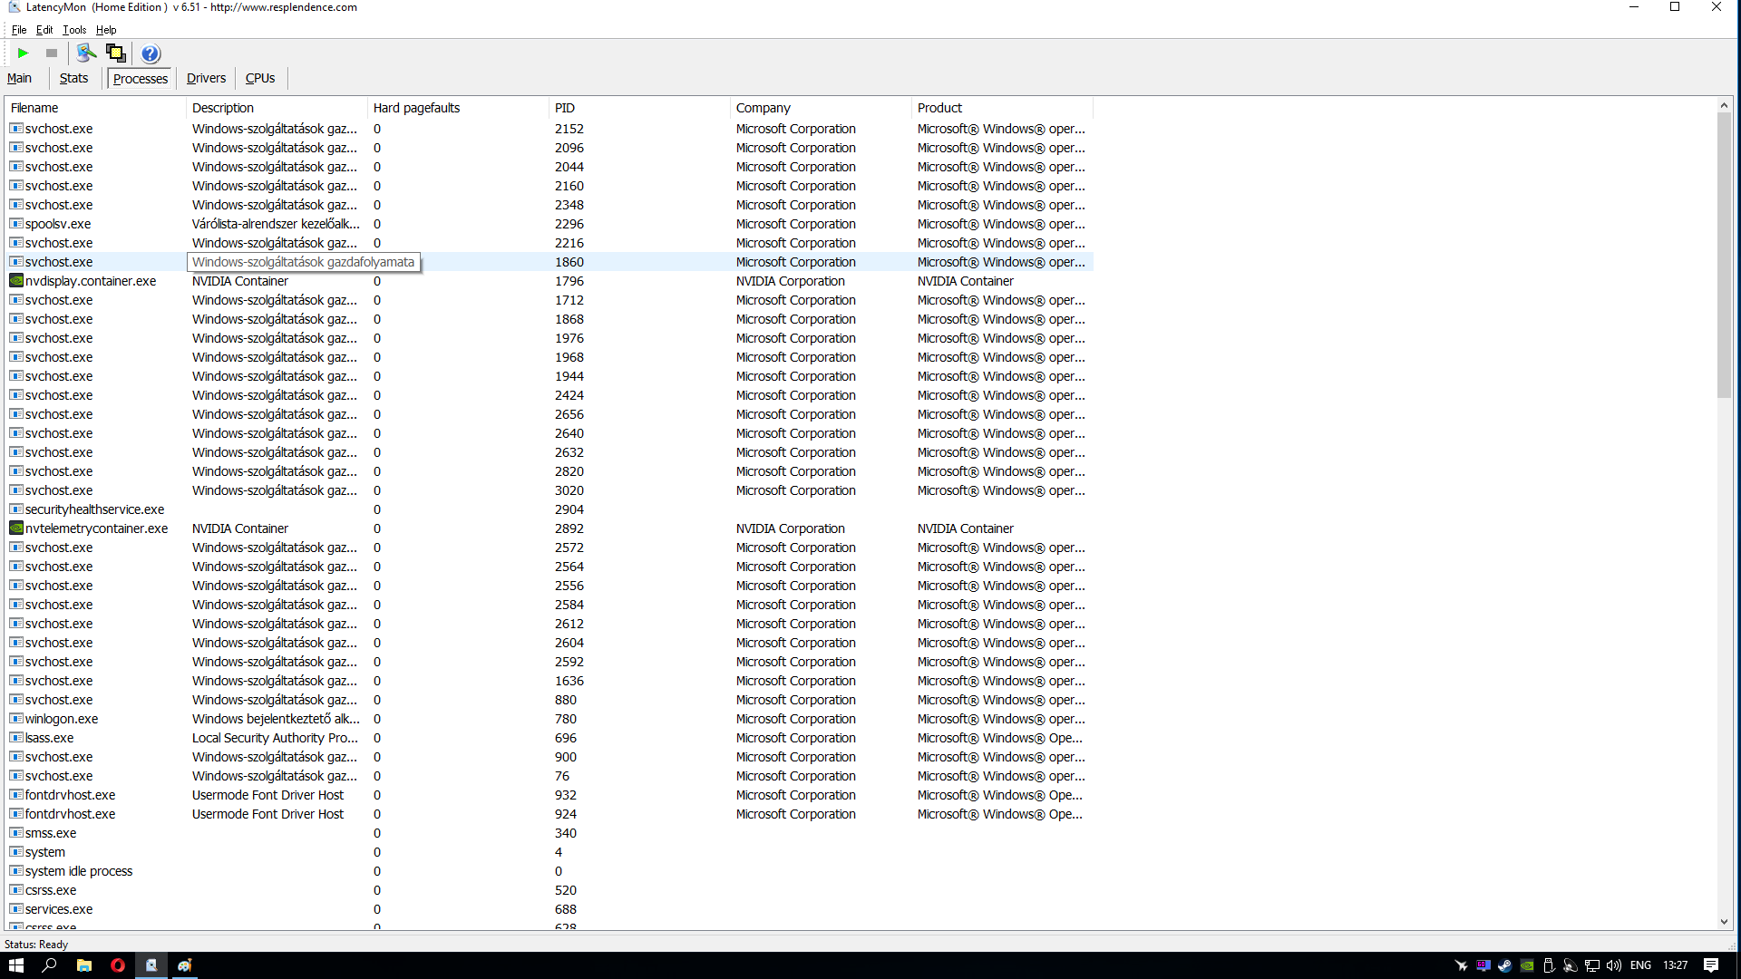Sort by the Product column header
The image size is (1741, 979).
click(1002, 108)
